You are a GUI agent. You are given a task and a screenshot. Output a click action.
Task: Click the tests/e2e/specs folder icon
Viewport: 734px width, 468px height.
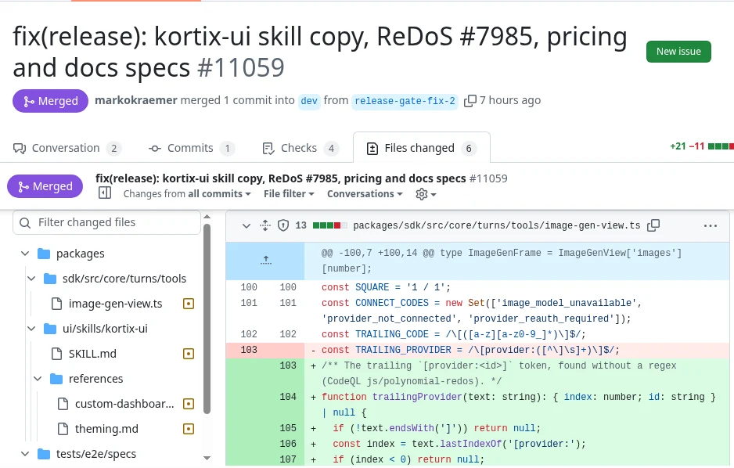pos(44,453)
